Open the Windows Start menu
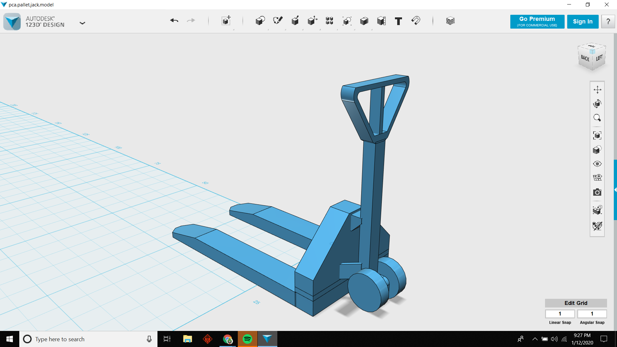Screen dimensions: 617x347 [x=10, y=339]
